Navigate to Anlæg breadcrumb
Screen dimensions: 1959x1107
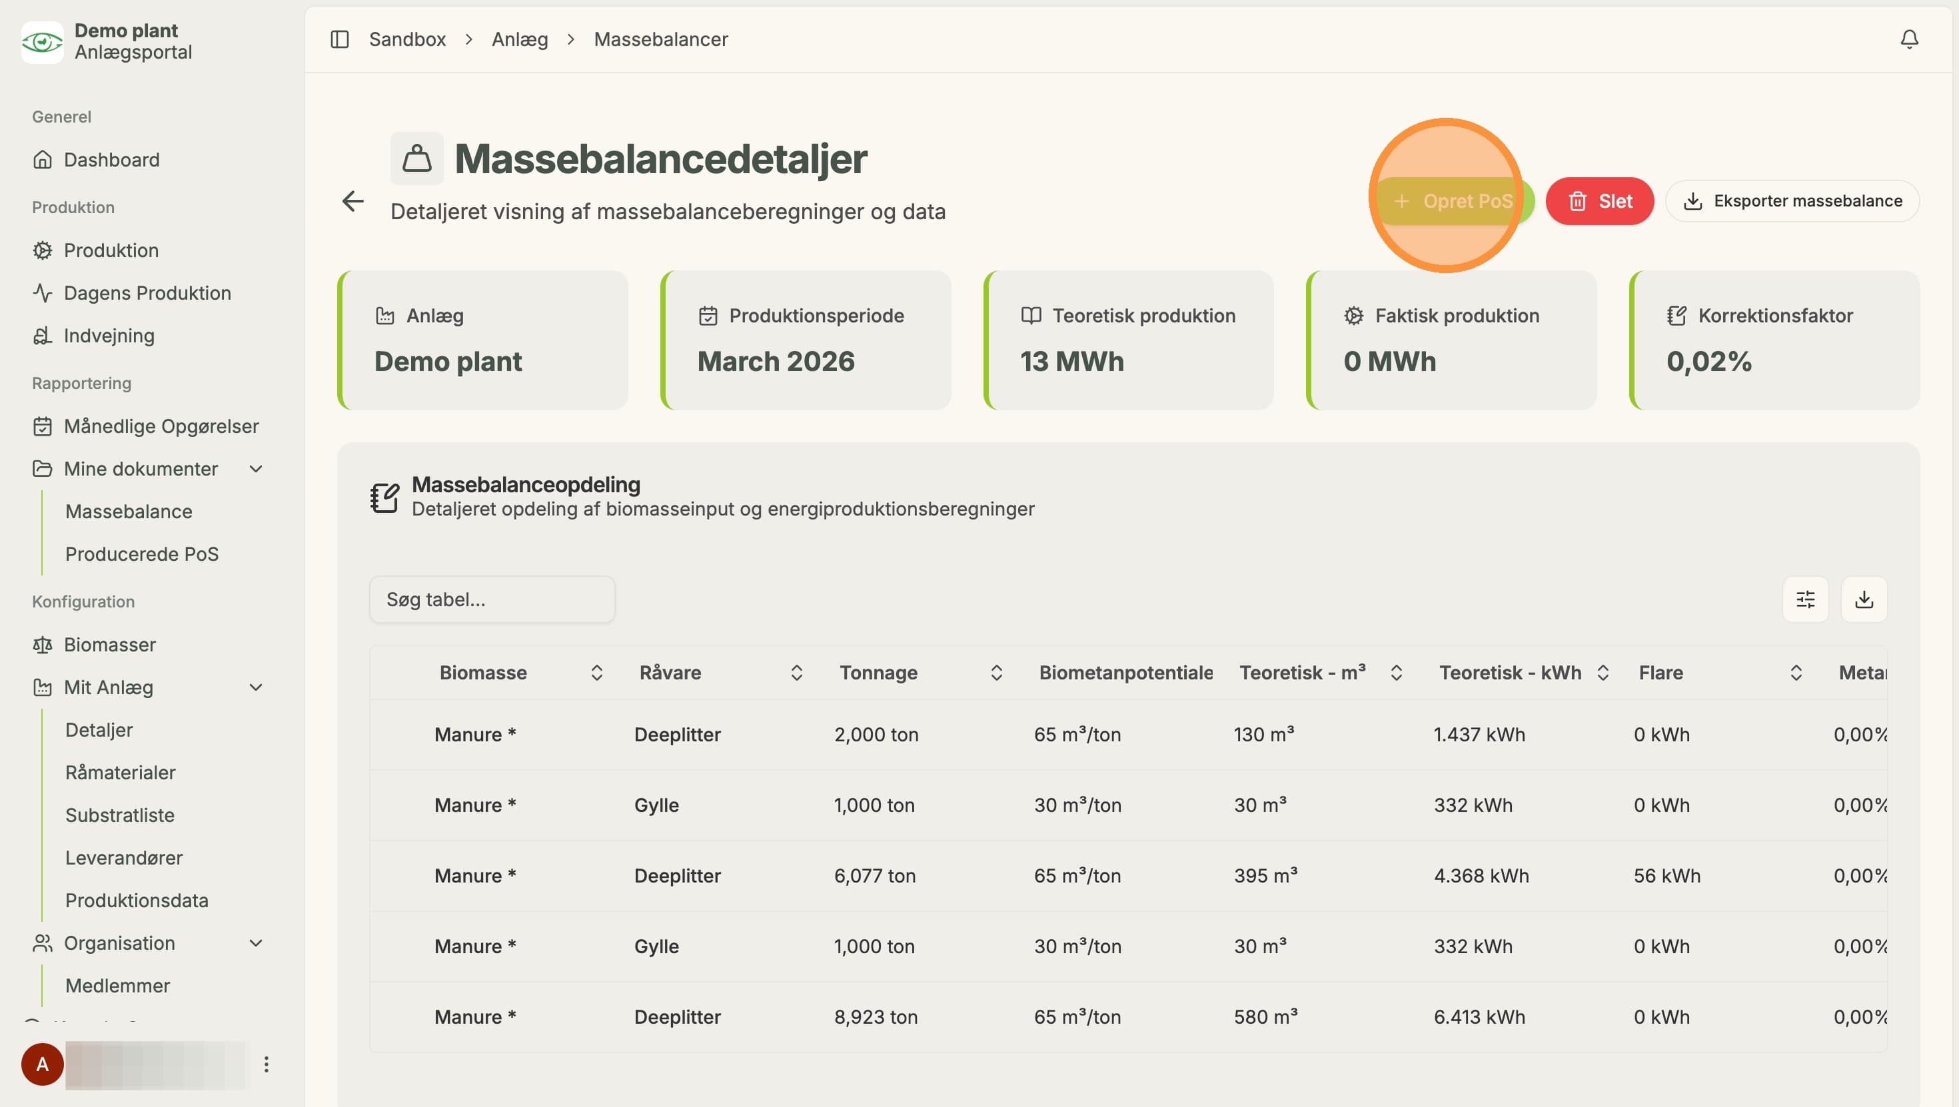point(520,39)
